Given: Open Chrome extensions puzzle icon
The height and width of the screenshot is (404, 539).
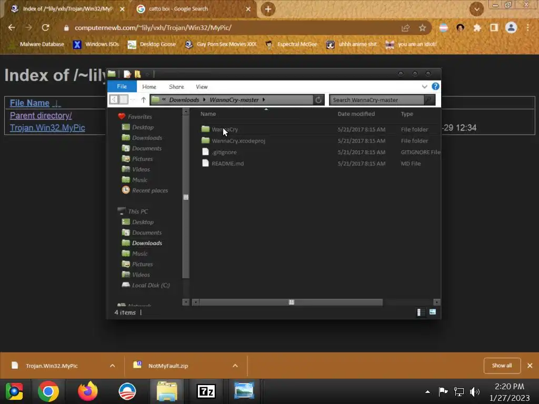Looking at the screenshot, I should (x=477, y=28).
